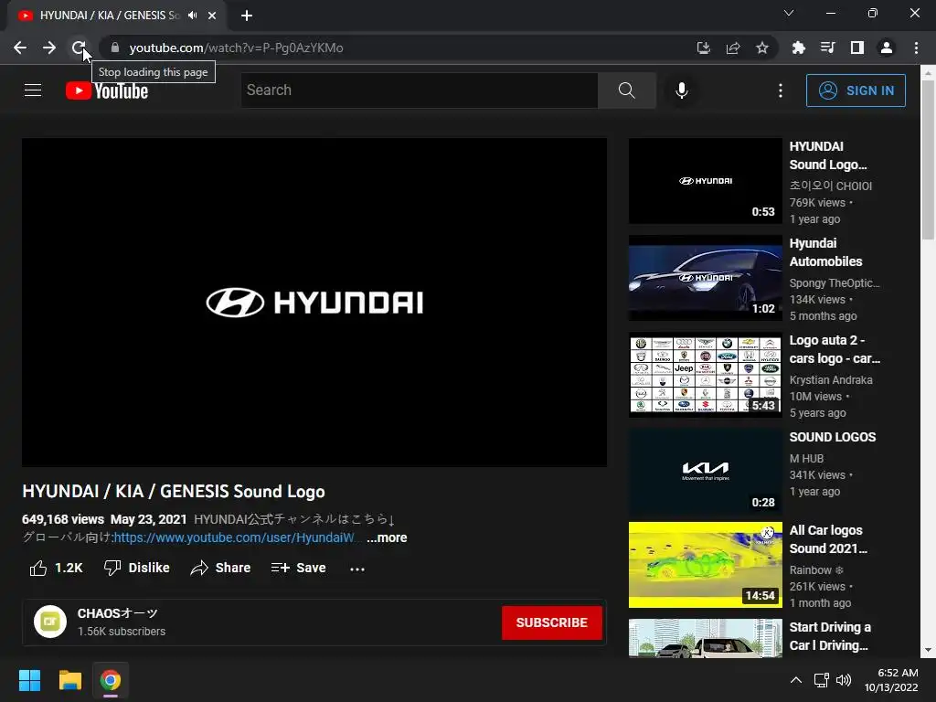The width and height of the screenshot is (936, 702).
Task: Open more actions ellipsis under video
Action: point(357,569)
